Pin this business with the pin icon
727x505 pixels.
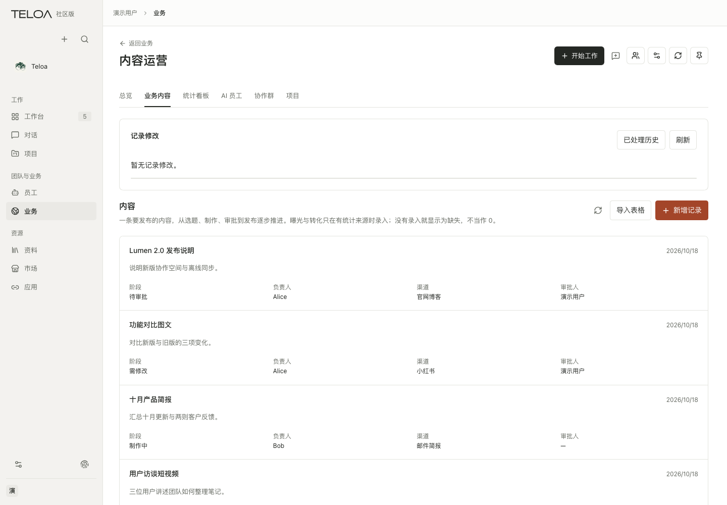[x=699, y=56]
